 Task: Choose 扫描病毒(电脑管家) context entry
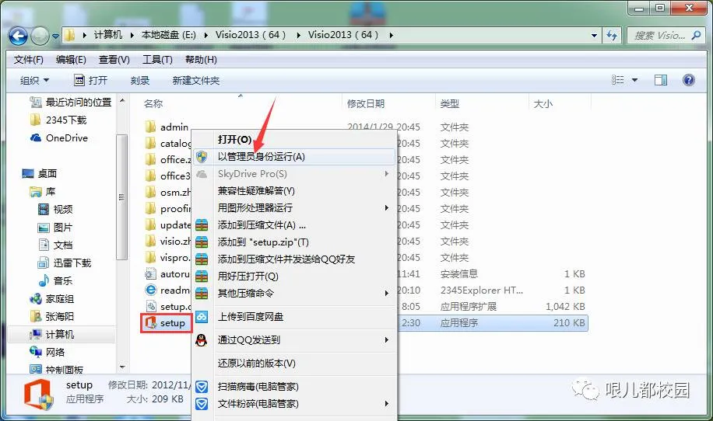(294, 387)
